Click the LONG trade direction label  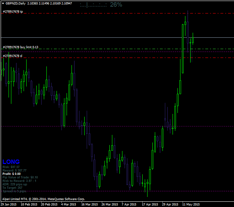tap(11, 162)
